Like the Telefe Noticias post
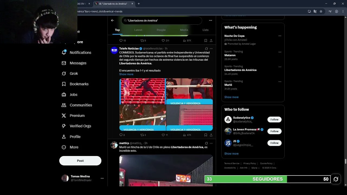This screenshot has height=195, width=347. click(x=163, y=135)
